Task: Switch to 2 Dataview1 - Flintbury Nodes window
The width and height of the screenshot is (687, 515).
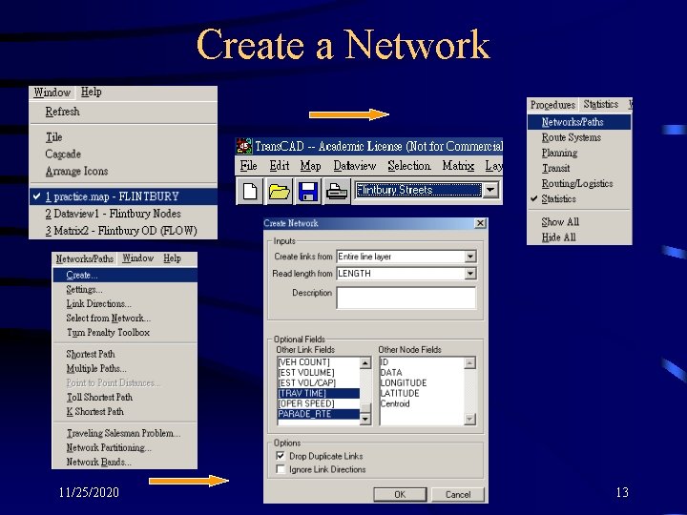Action: pyautogui.click(x=123, y=214)
